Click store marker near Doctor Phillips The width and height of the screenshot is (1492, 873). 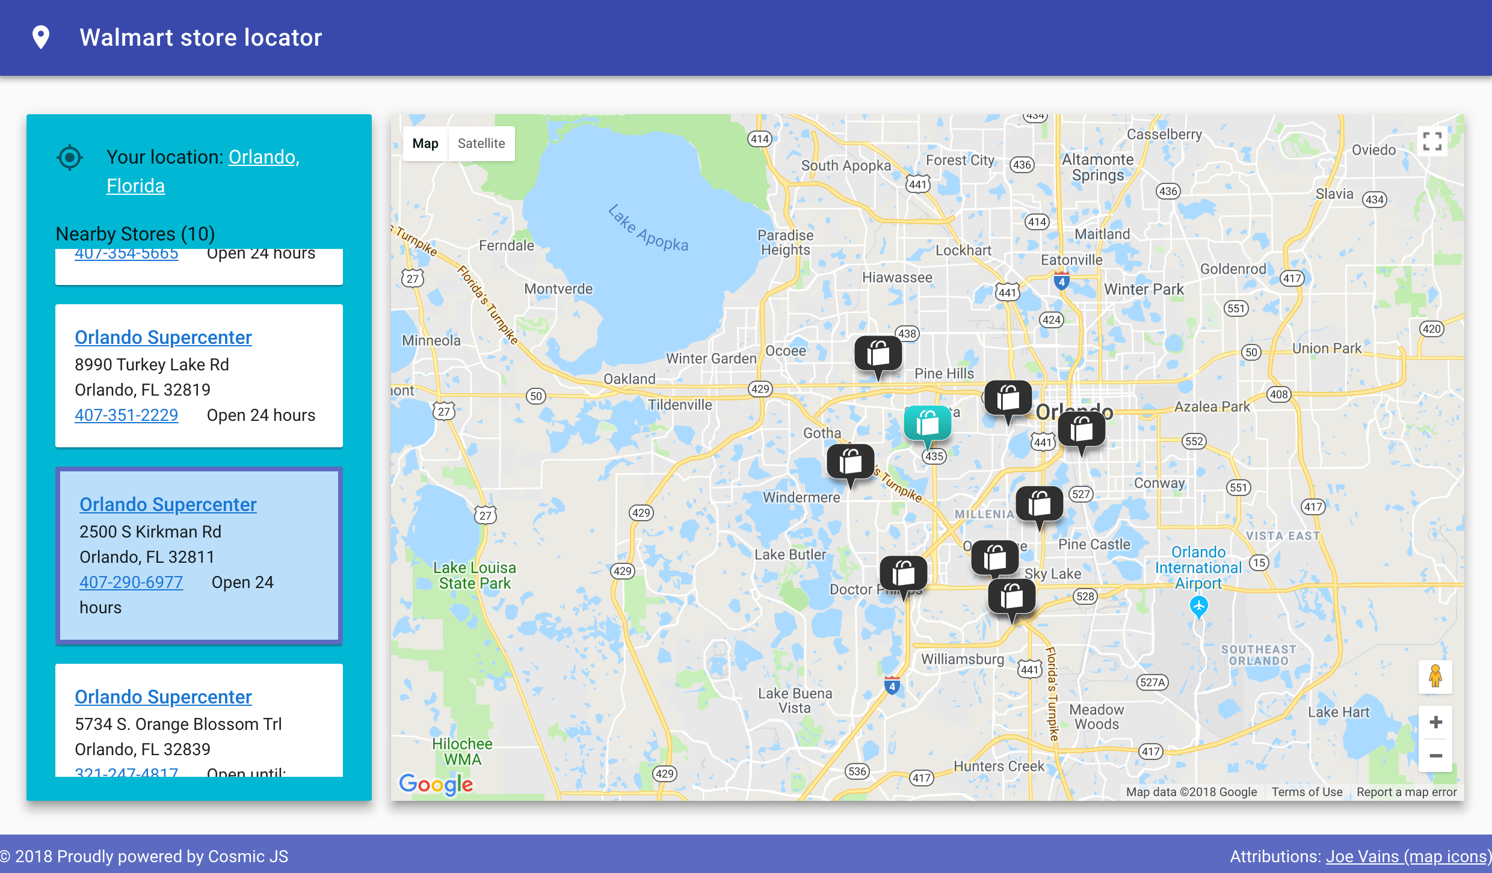tap(903, 574)
